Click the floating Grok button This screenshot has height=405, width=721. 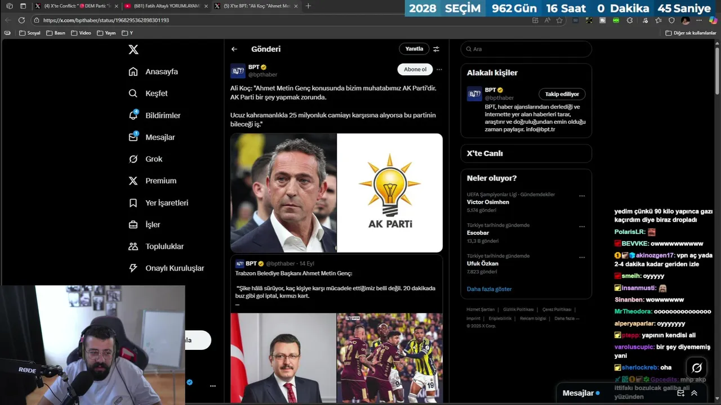697,368
